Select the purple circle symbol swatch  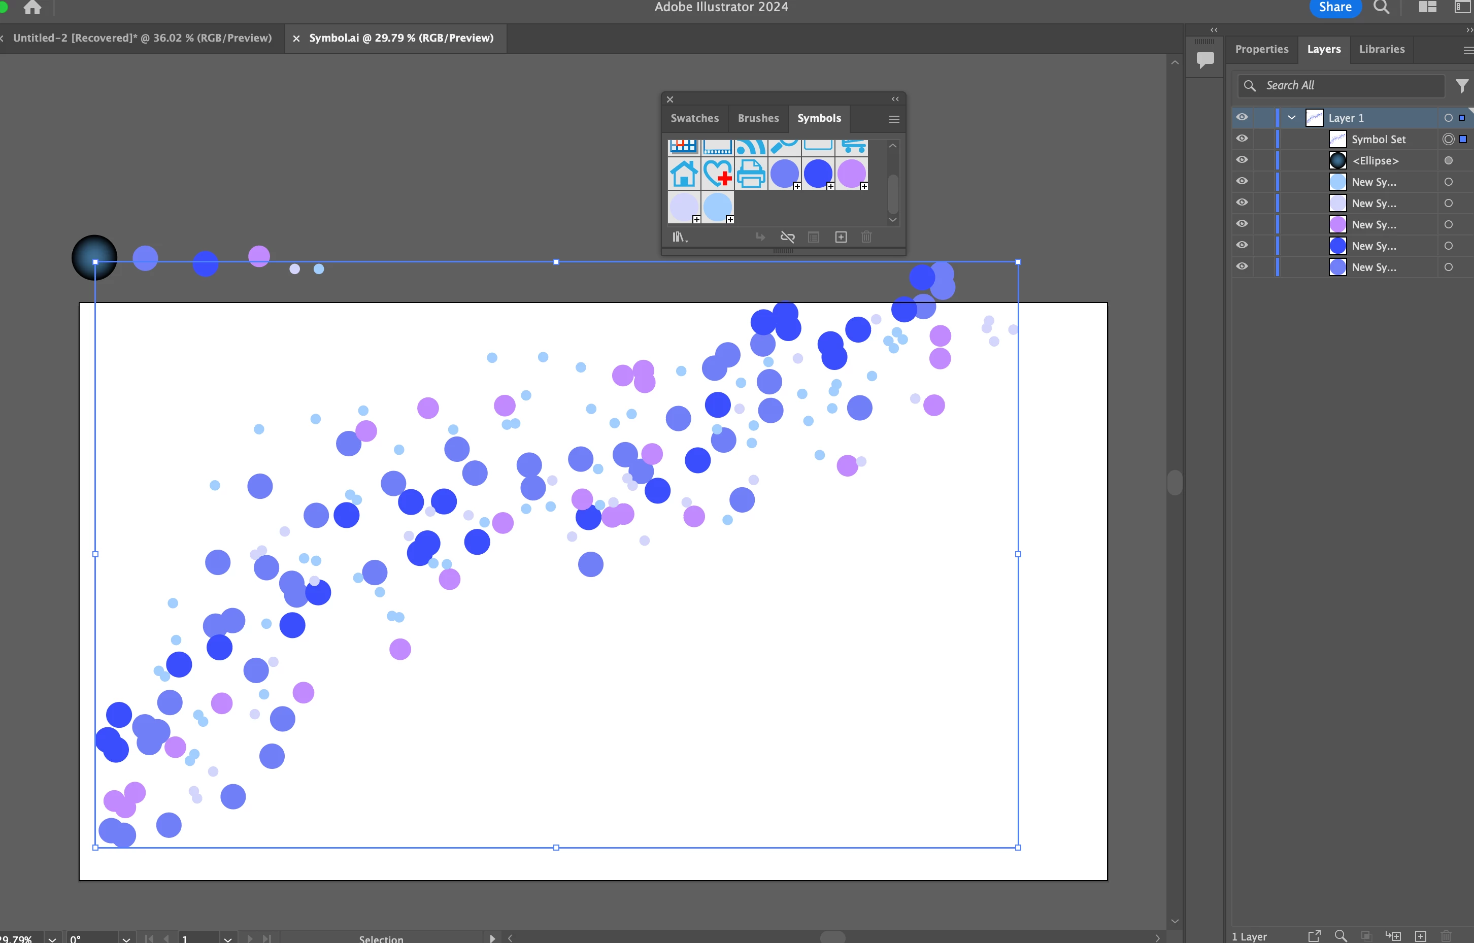coord(851,174)
